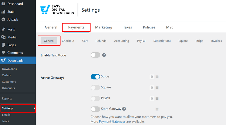This screenshot has height=125, width=226.
Task: Click the Easy Digital Downloads logo
Action: [x=57, y=10]
